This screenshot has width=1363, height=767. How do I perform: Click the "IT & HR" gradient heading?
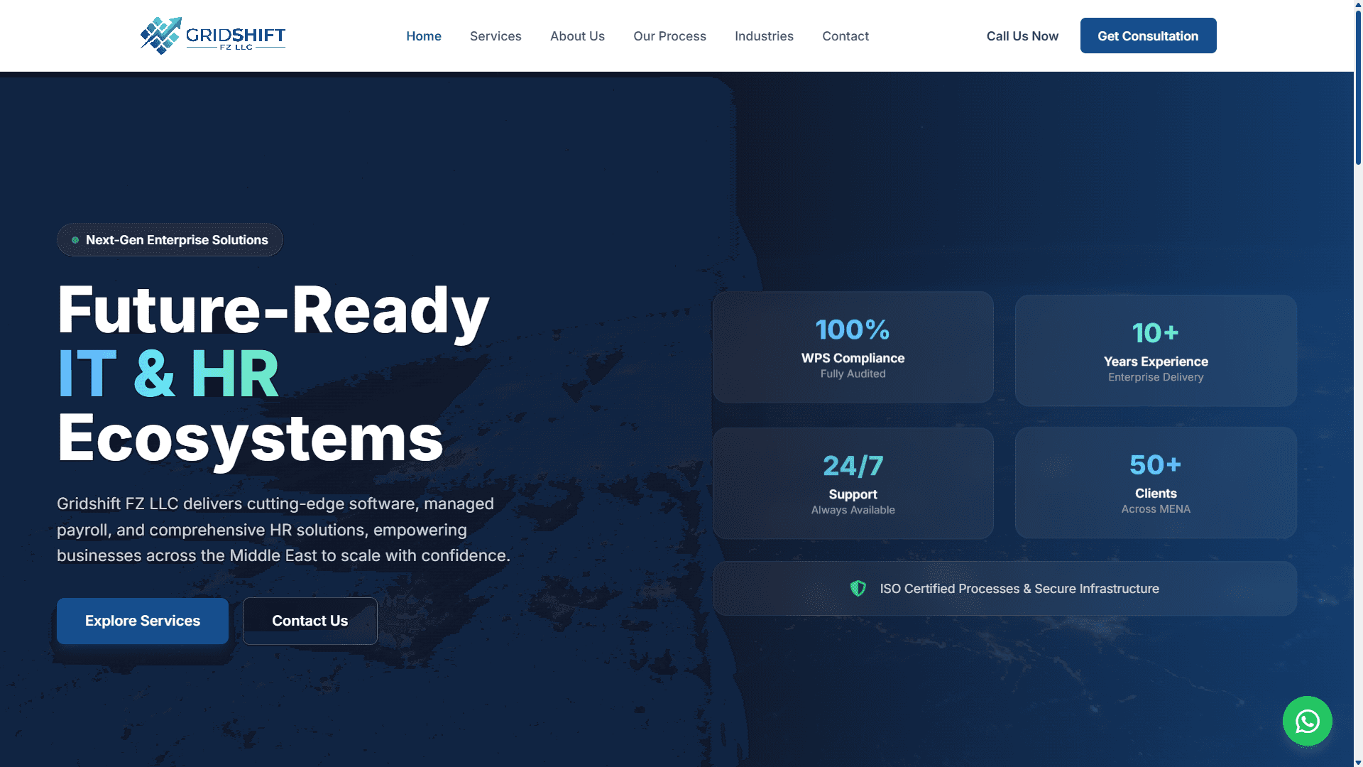tap(168, 374)
